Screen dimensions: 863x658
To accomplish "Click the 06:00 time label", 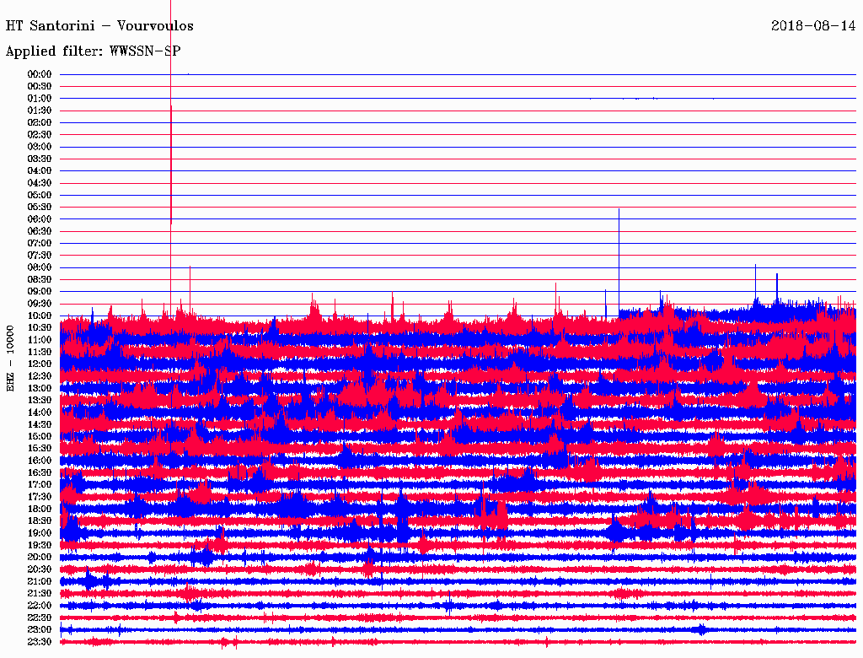I will pos(40,219).
